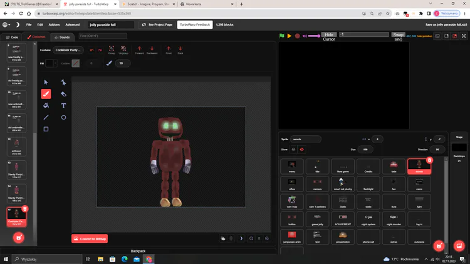Open the Advanced menu
Image resolution: width=470 pixels, height=264 pixels.
point(73,24)
